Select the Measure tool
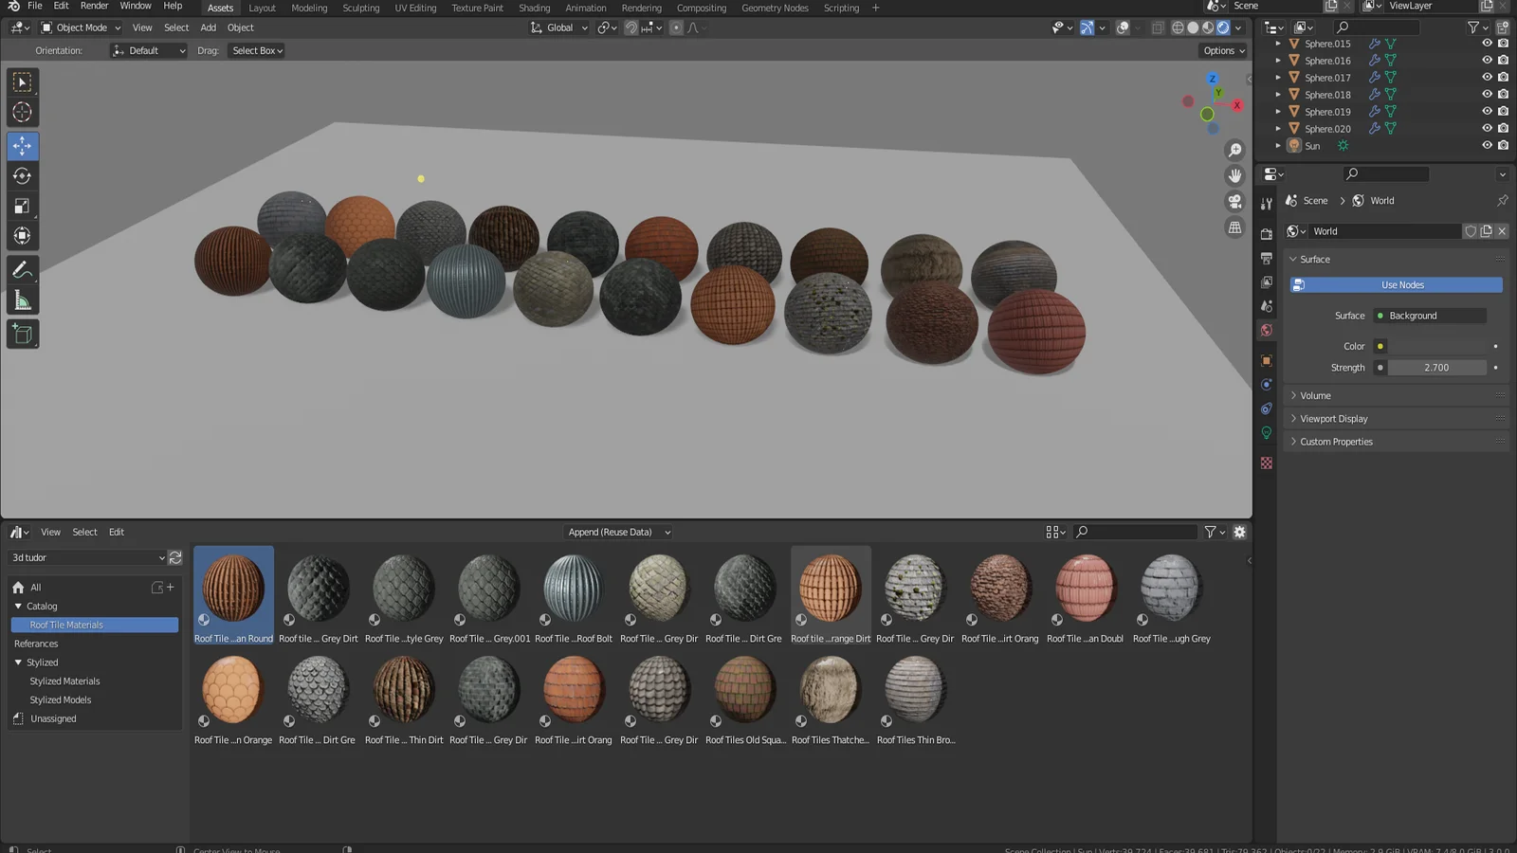 click(x=22, y=299)
